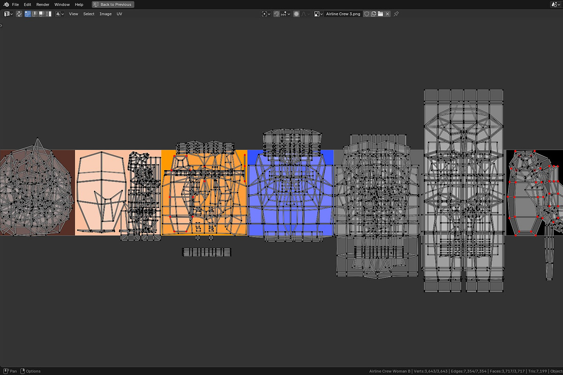Open the pivot point dropdown
This screenshot has height=375, width=563.
point(266,14)
